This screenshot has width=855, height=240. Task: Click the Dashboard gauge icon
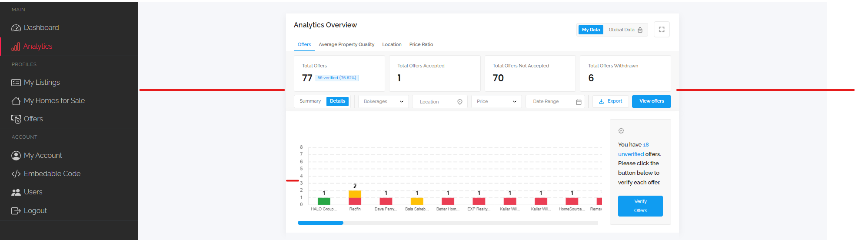point(16,28)
